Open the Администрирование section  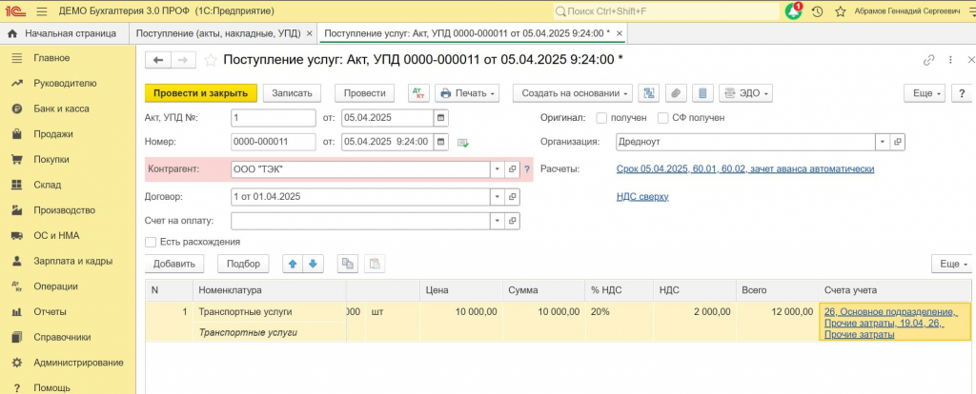point(78,363)
